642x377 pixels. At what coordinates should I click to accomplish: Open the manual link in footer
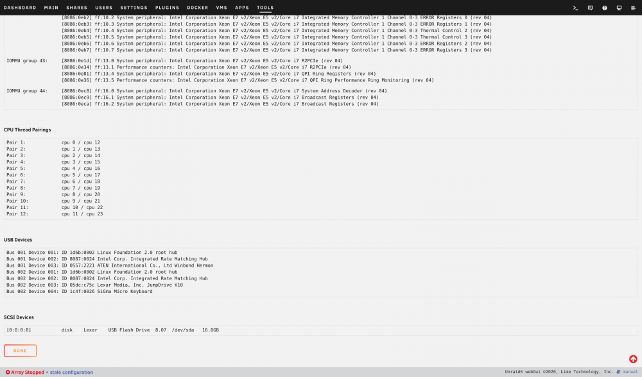630,372
